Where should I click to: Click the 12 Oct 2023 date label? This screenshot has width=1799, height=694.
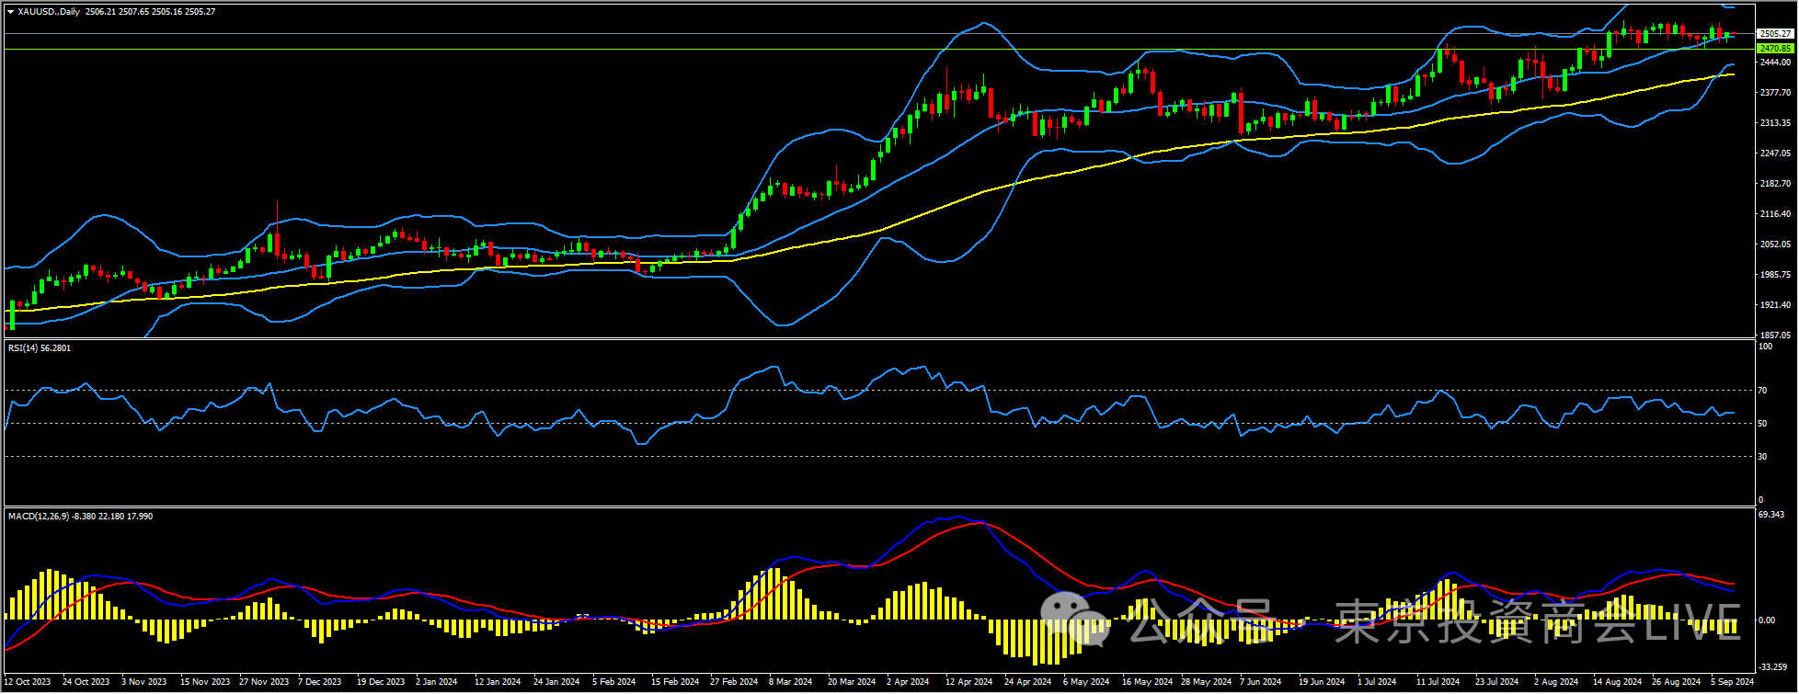[28, 682]
